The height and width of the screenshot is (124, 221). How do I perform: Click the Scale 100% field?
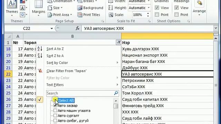pyautogui.click(x=139, y=14)
